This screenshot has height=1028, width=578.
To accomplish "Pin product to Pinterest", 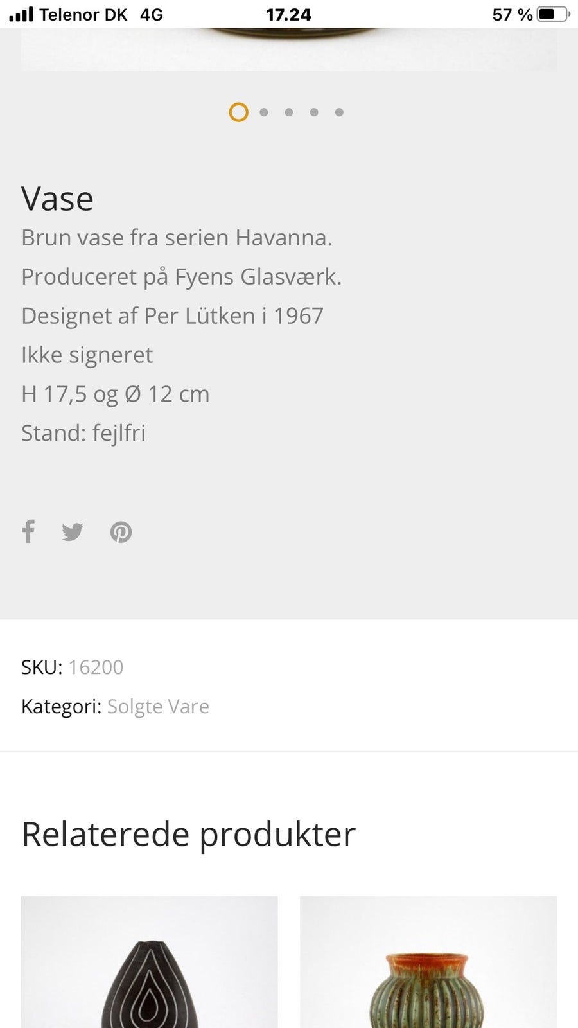I will (121, 532).
